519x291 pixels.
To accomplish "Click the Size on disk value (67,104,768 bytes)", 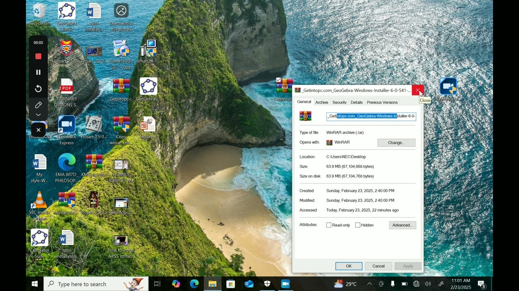I will [350, 176].
